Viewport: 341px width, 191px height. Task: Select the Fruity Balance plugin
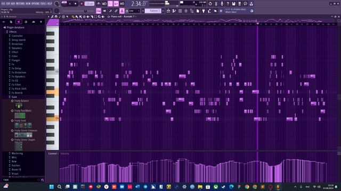click(21, 101)
